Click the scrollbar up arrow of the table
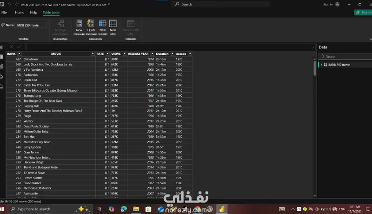The image size is (372, 214). pyautogui.click(x=315, y=59)
